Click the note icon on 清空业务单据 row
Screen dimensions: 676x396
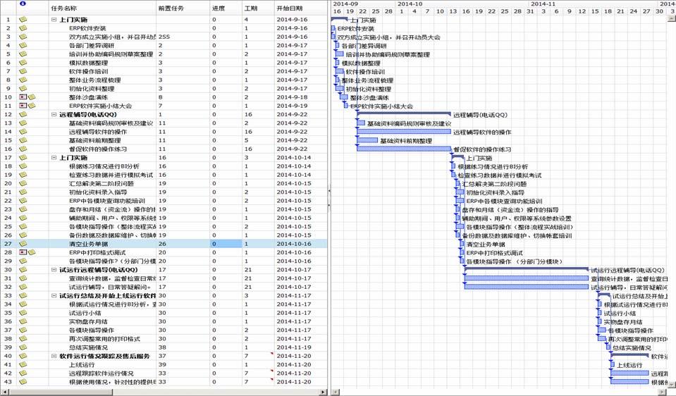[x=23, y=244]
